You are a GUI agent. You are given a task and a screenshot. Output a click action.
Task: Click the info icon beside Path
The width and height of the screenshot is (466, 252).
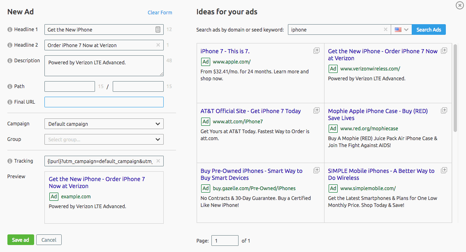point(10,86)
